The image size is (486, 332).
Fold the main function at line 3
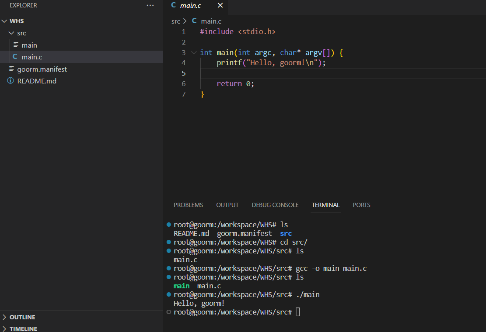[194, 52]
